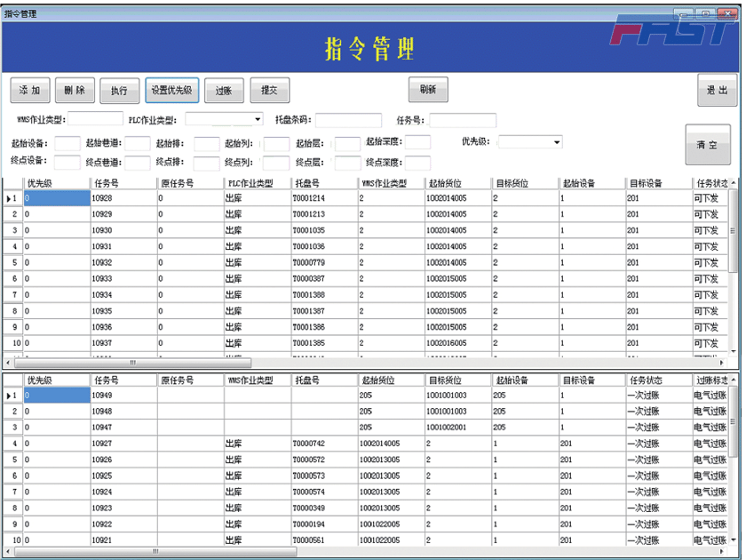Sort upper table by 托盘号 column header
The width and height of the screenshot is (746, 560).
pos(324,183)
